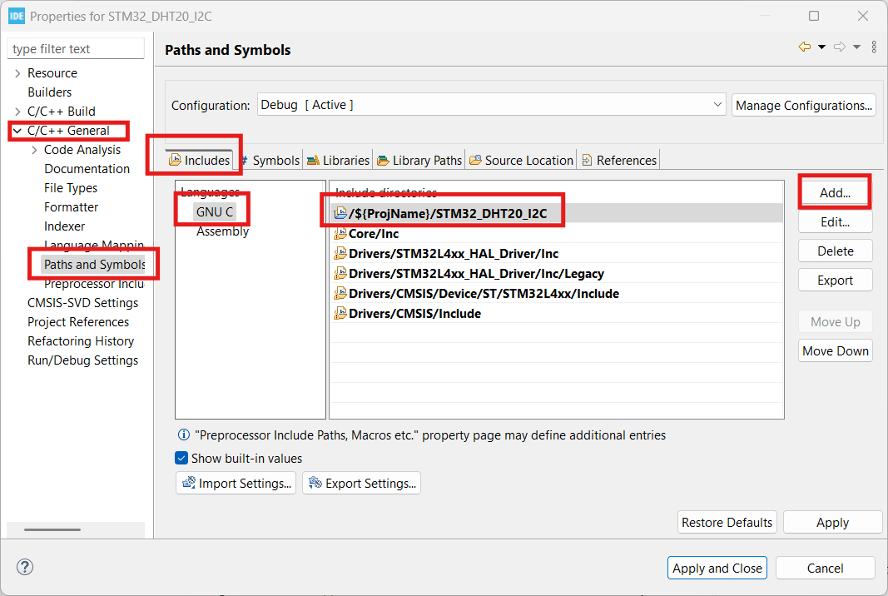Click the Export Settings... button
The width and height of the screenshot is (888, 596).
[x=361, y=483]
